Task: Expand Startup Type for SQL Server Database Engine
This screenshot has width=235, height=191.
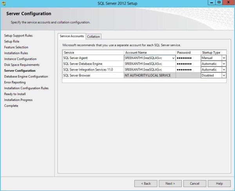Action: click(224, 64)
